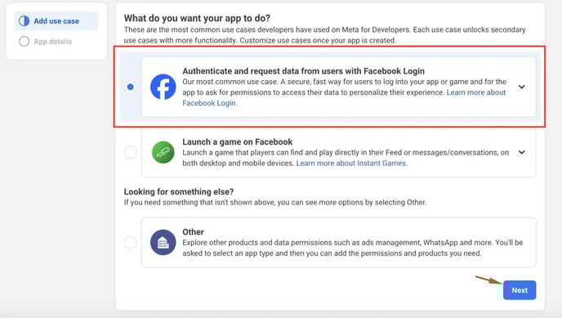
Task: Expand the Launch a game chevron
Action: (522, 152)
